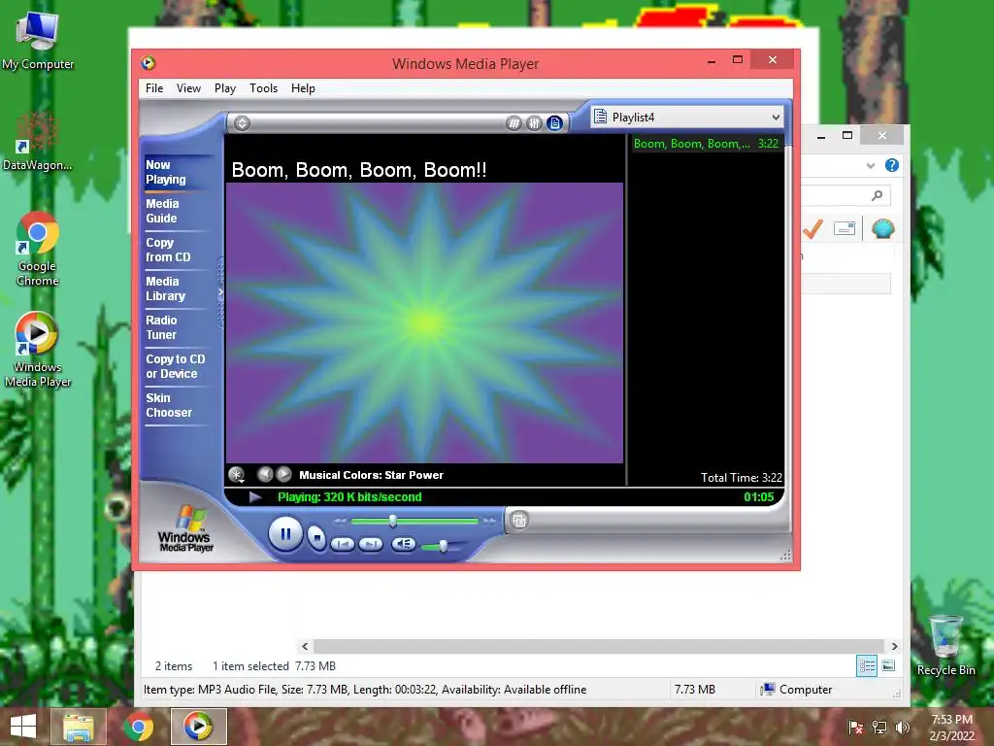Open the Play menu
Screen dimensions: 994x746
225,88
